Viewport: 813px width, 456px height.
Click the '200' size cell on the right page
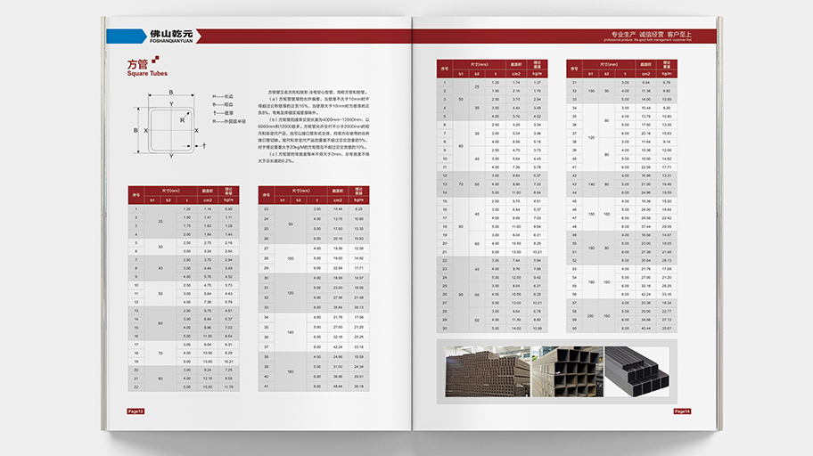tap(590, 315)
